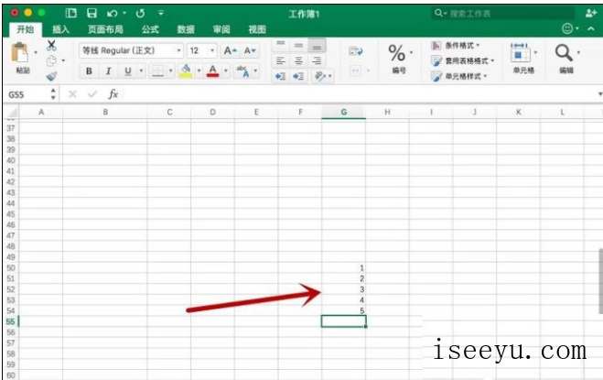Toggle Italic formatting
Viewport: 603px width, 380px height.
(109, 71)
